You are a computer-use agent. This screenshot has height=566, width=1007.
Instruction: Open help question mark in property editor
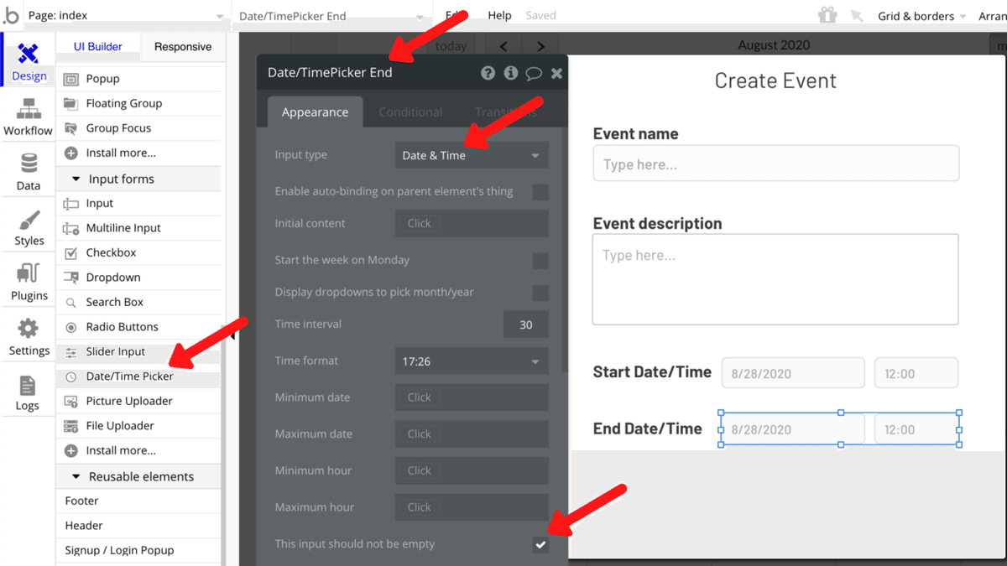(488, 73)
